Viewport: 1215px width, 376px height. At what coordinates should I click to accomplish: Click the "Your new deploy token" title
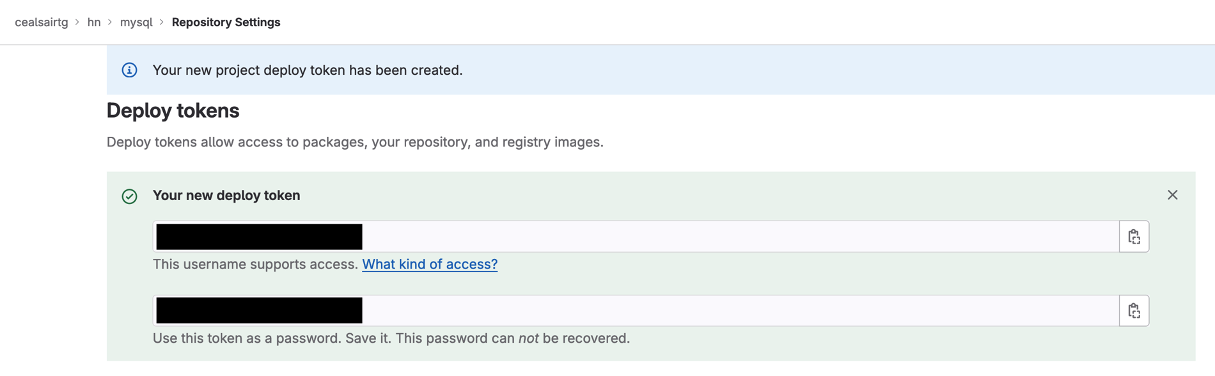point(226,196)
